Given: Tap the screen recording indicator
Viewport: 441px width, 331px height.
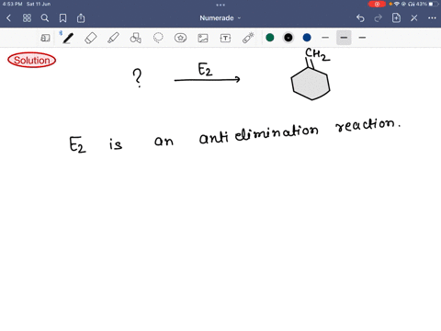Looking at the screenshot, I should click(377, 4).
